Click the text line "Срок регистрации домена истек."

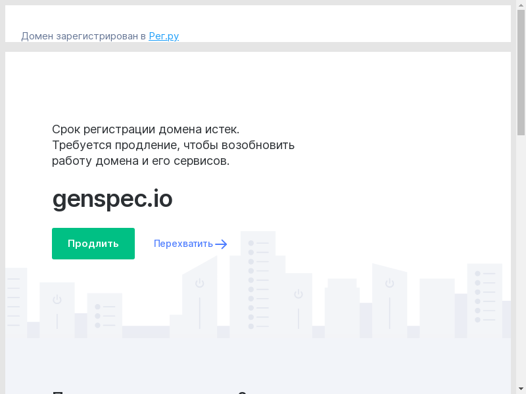pyautogui.click(x=146, y=129)
